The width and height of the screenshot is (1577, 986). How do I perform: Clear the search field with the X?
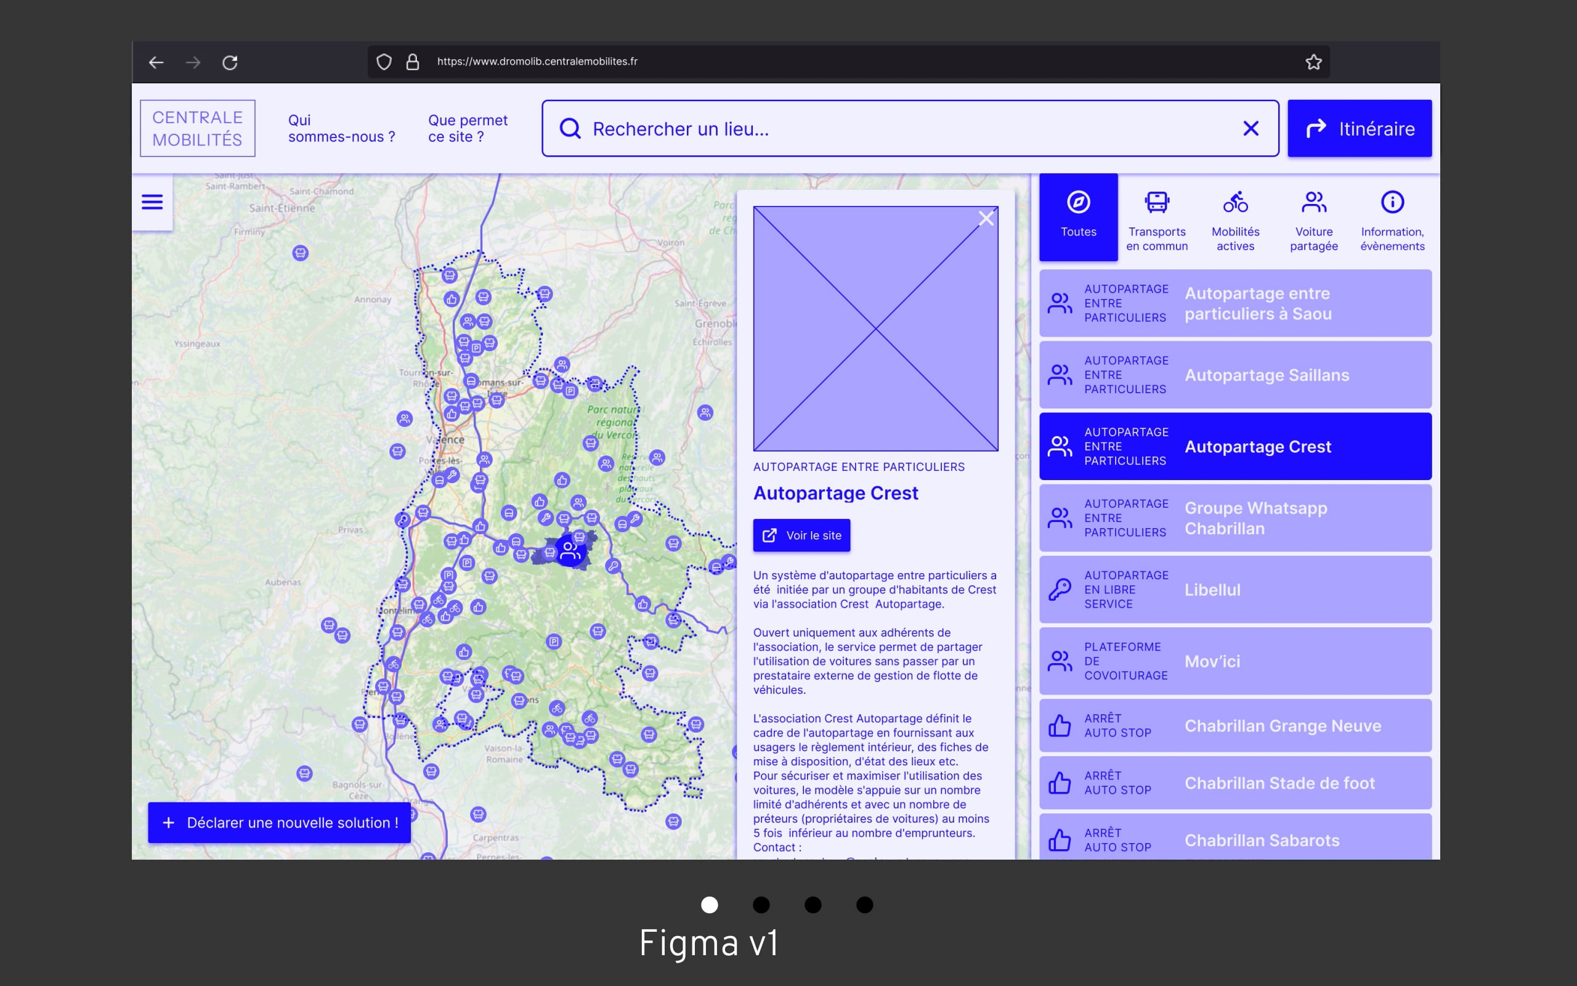click(x=1250, y=128)
